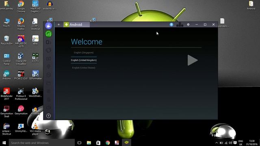
Task: Show hidden system tray icons
Action: pyautogui.click(x=217, y=143)
